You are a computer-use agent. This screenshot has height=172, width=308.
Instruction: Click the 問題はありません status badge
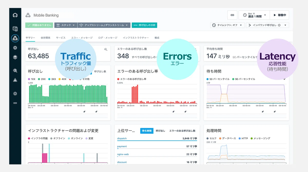click(39, 25)
